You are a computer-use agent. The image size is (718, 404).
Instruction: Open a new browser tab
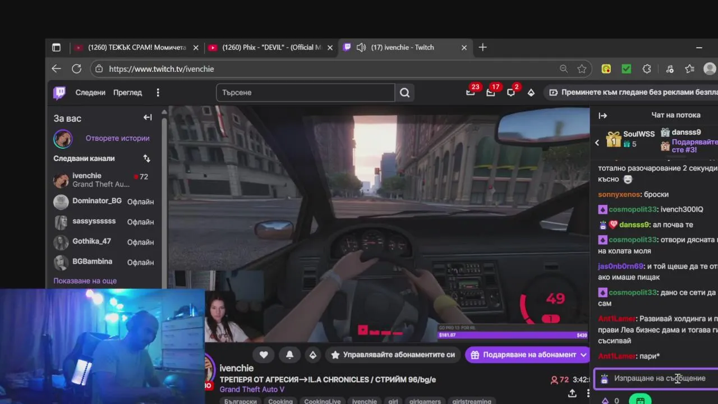(482, 48)
